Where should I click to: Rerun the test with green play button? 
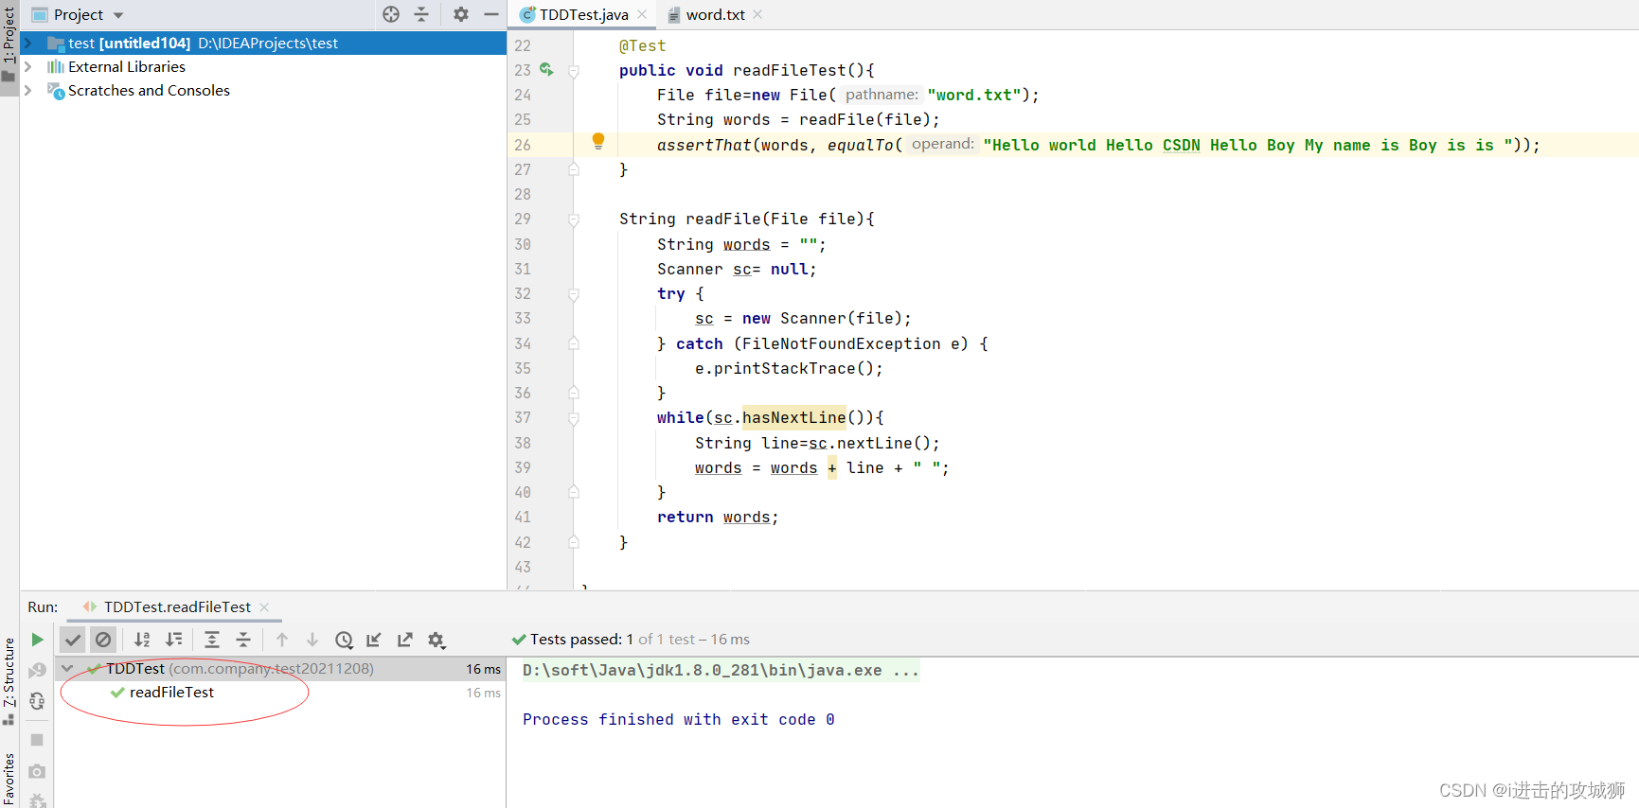click(x=37, y=640)
